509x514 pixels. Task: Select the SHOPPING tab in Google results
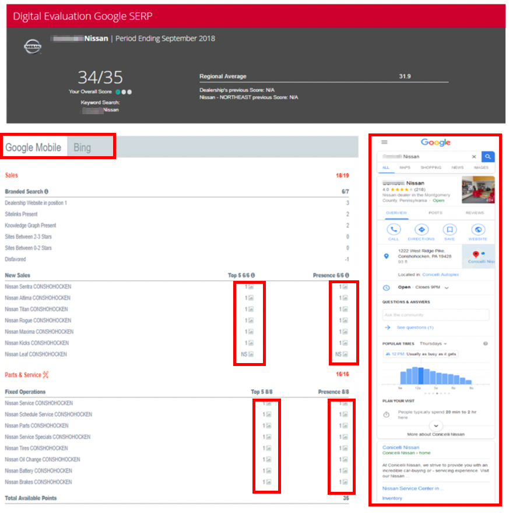point(431,167)
